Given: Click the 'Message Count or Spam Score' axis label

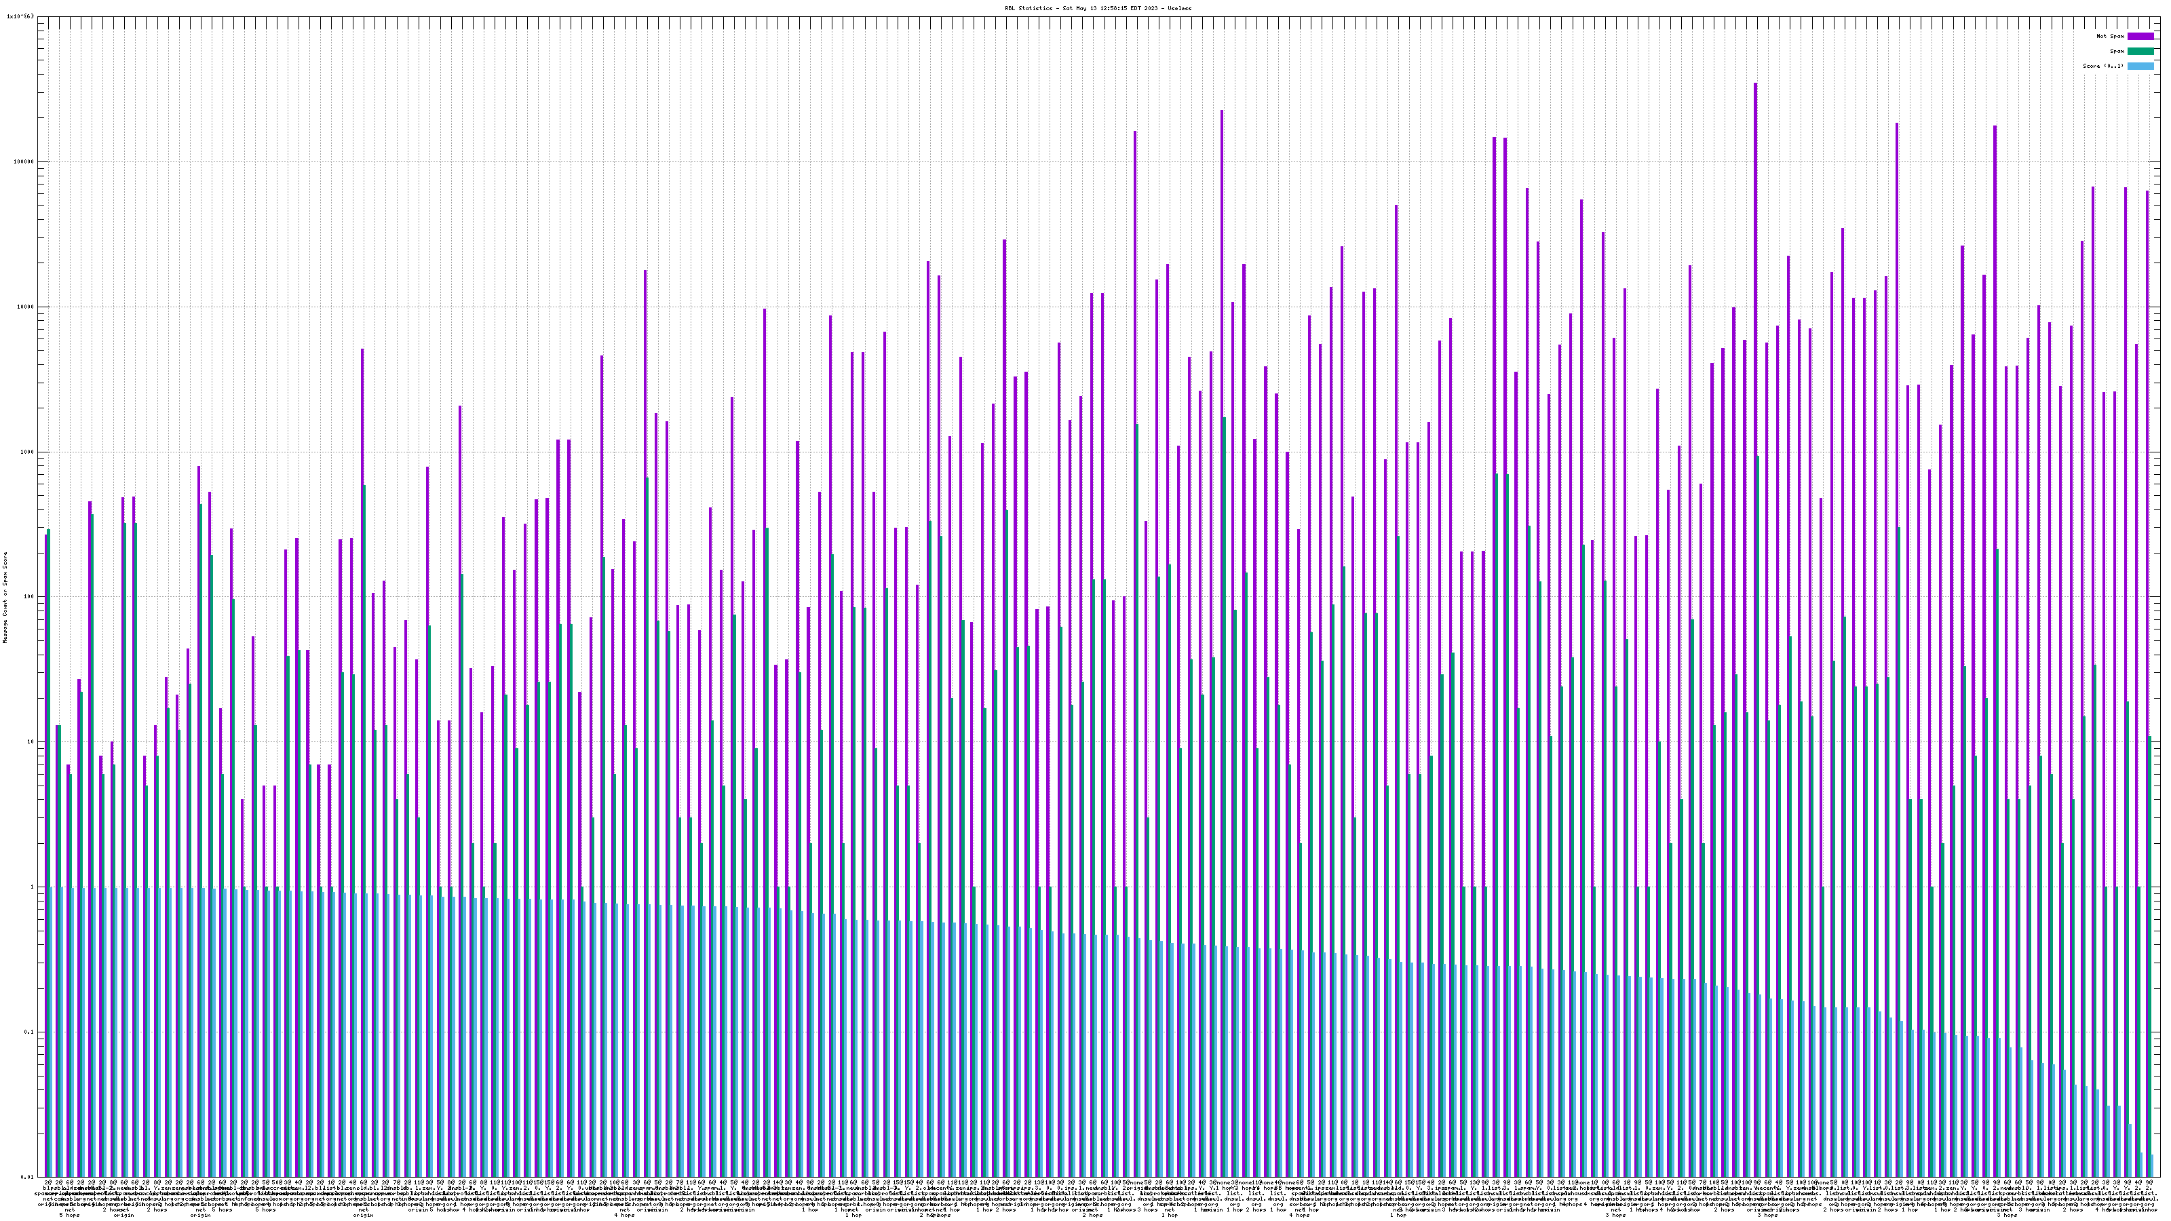Looking at the screenshot, I should (5, 598).
